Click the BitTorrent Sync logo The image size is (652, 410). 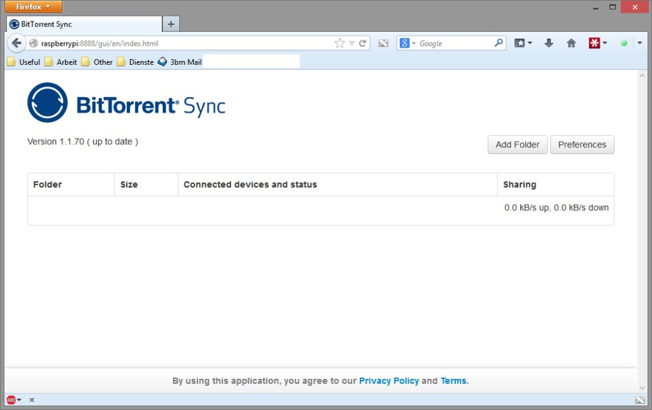click(x=126, y=102)
